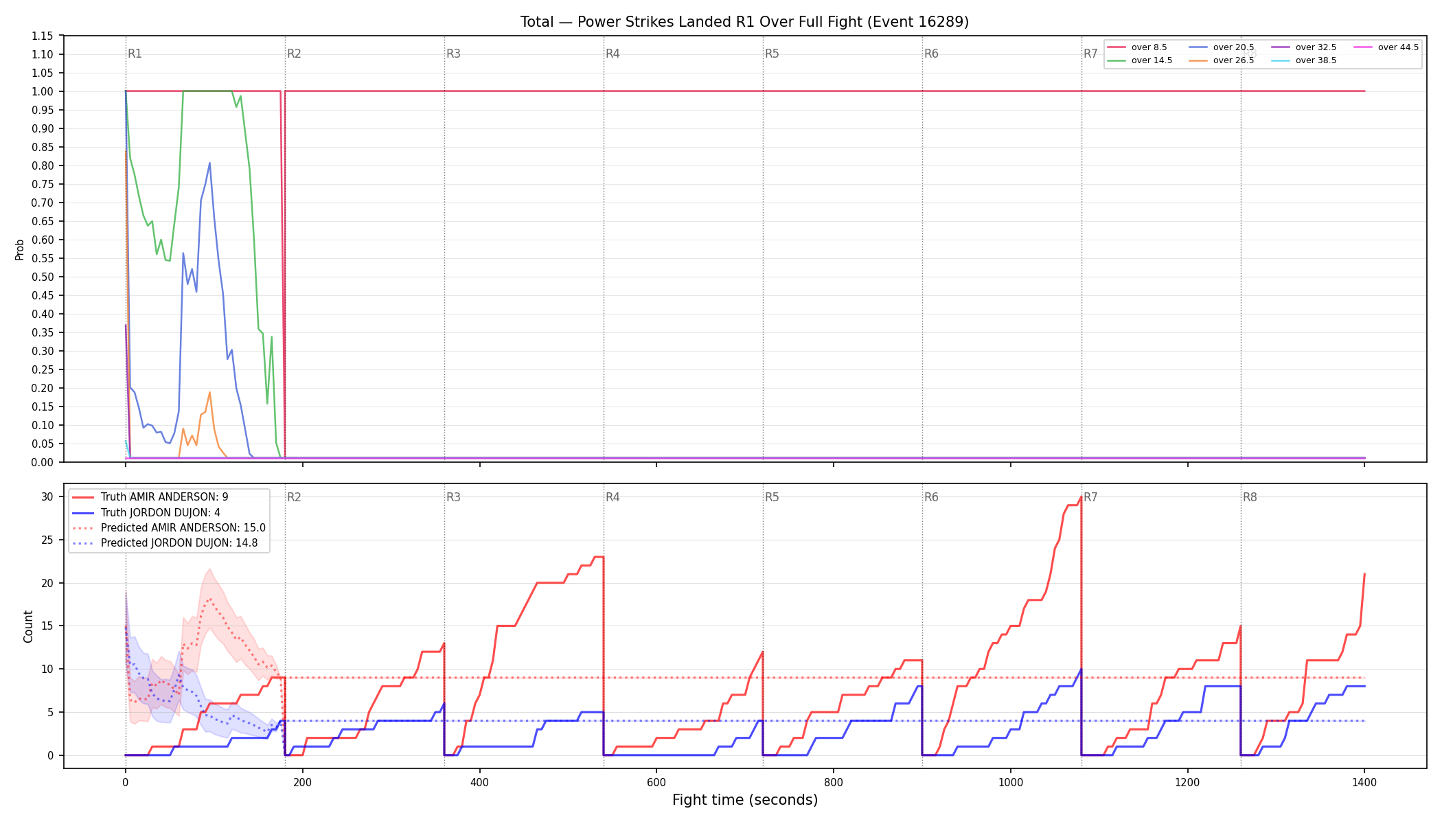
Task: Select the 'over 26.5' legend entry
Action: click(1222, 60)
